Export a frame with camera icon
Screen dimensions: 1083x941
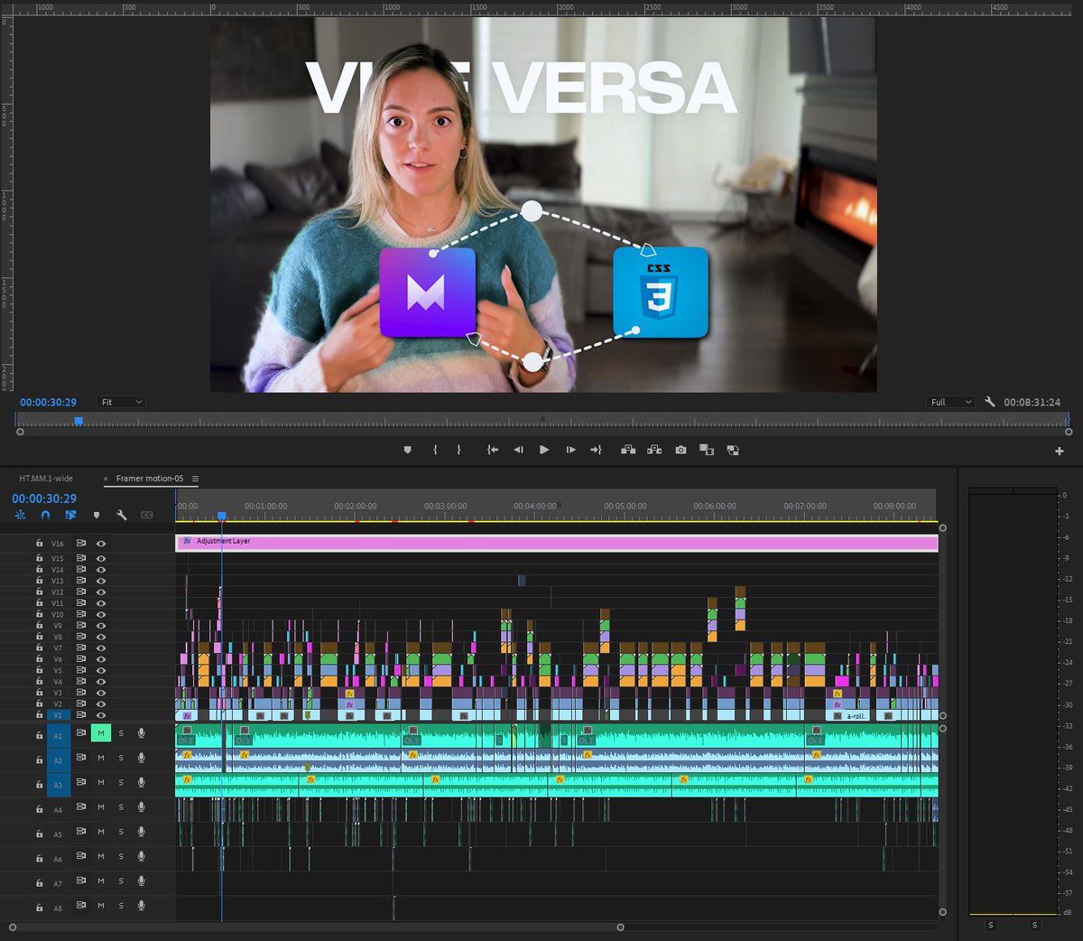tap(680, 450)
